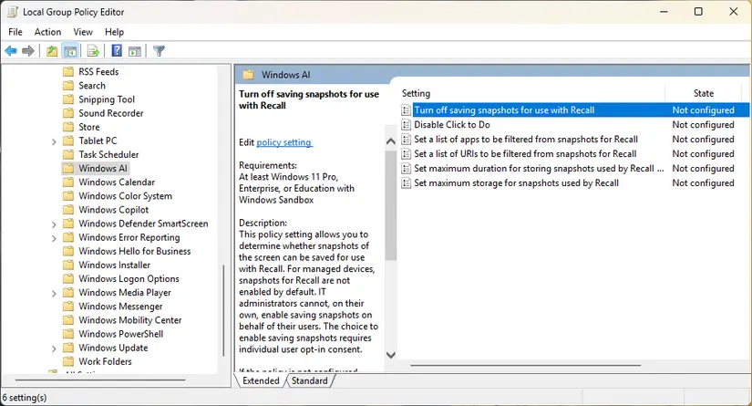Select the Sound Recorder tree folder
The image size is (752, 406).
click(x=111, y=113)
